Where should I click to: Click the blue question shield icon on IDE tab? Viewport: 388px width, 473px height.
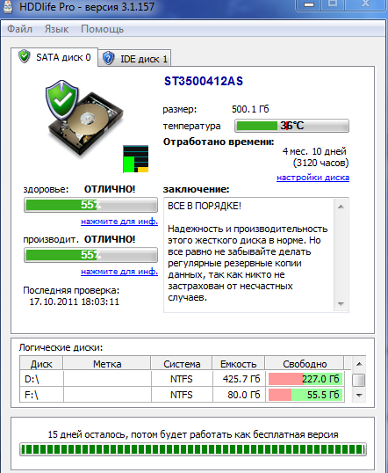(108, 58)
